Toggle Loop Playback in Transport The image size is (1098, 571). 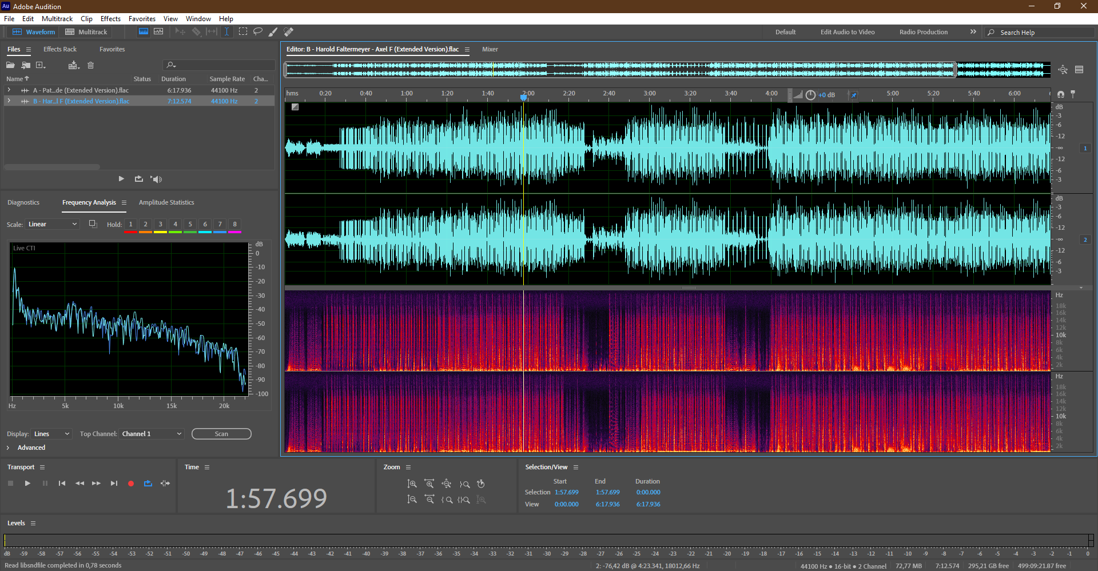click(148, 483)
